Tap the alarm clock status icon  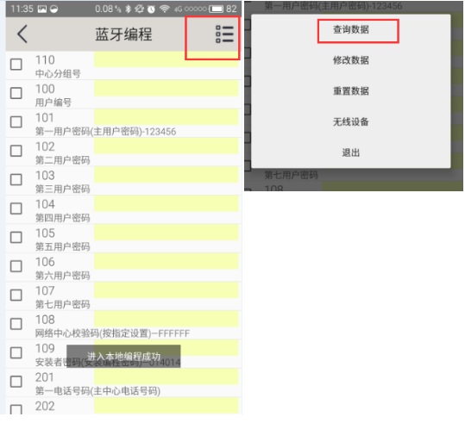point(151,9)
